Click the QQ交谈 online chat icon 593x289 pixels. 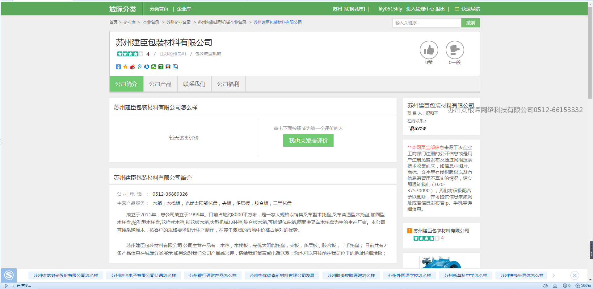418,129
